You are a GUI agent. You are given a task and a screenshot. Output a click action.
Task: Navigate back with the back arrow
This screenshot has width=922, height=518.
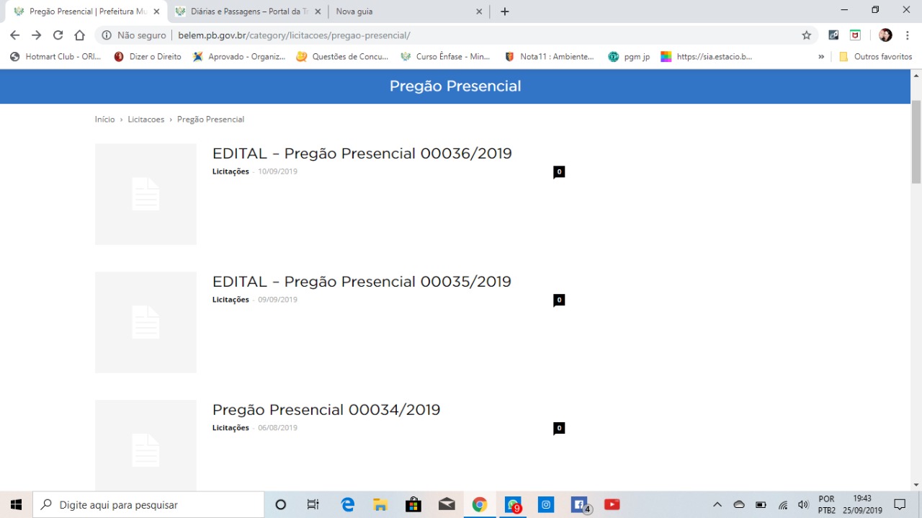click(14, 35)
